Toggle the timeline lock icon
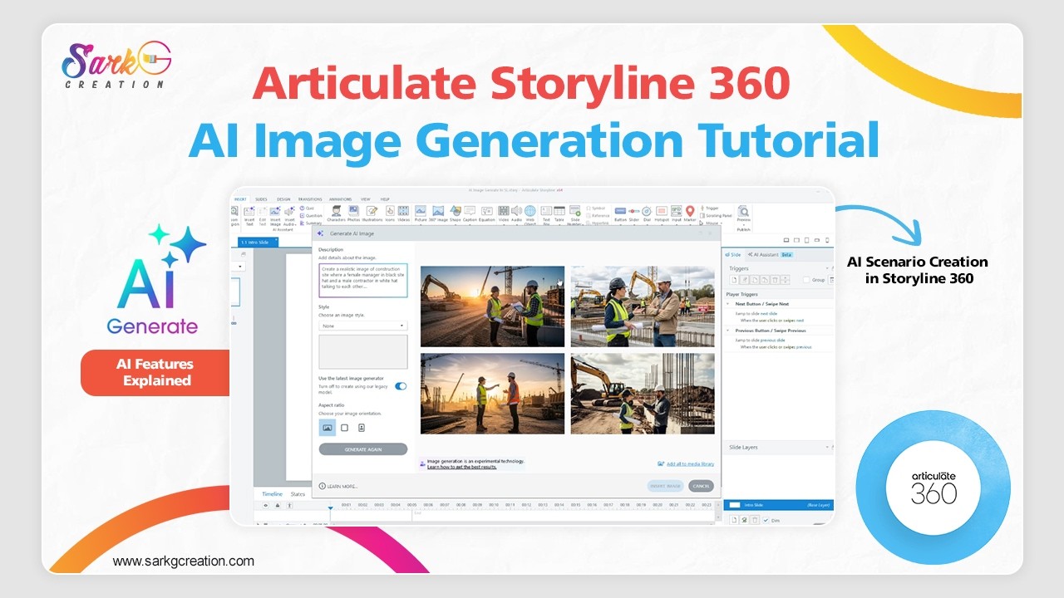The width and height of the screenshot is (1064, 598). click(278, 505)
